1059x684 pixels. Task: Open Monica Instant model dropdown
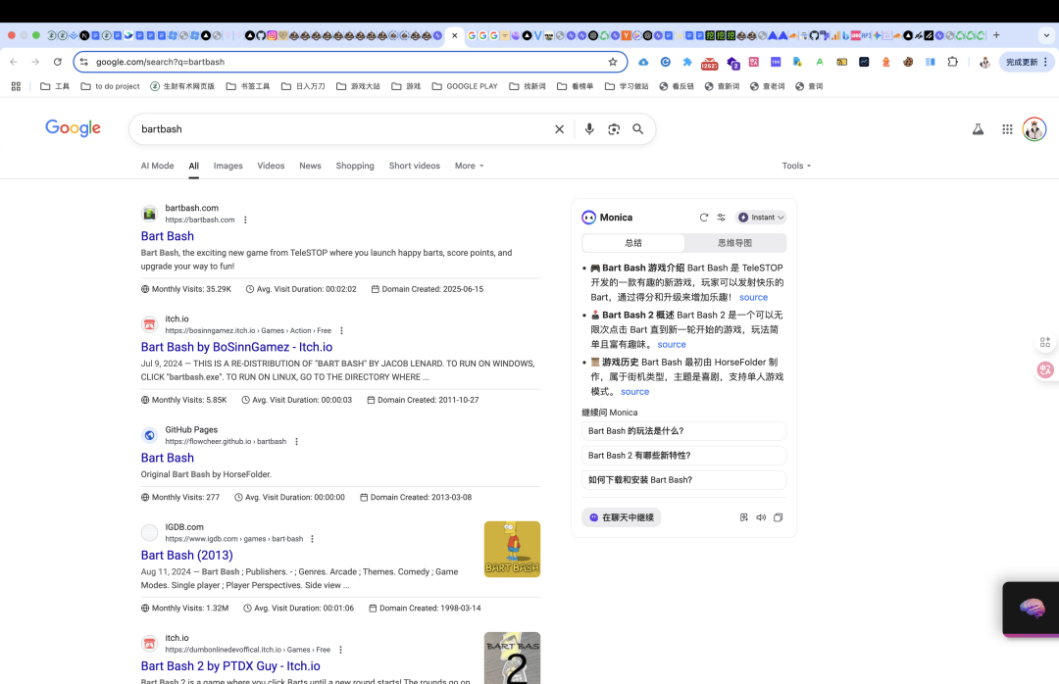(x=761, y=218)
